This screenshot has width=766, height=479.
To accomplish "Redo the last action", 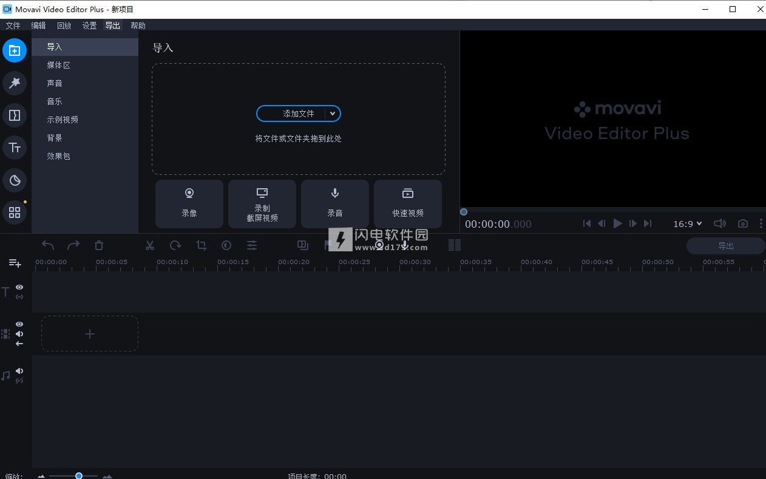I will click(x=73, y=245).
